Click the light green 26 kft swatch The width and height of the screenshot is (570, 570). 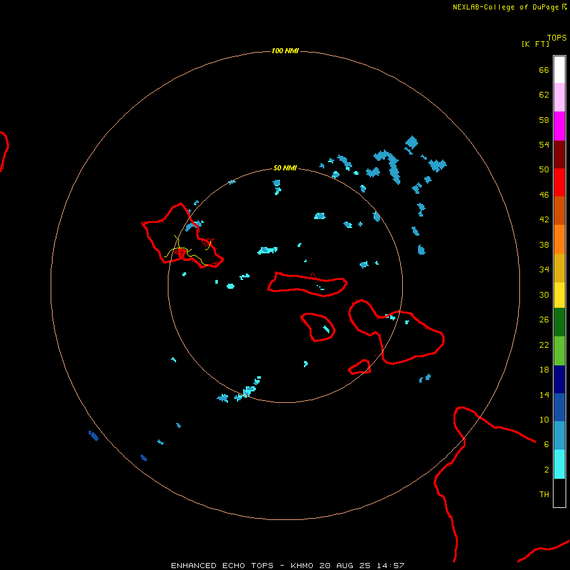click(x=559, y=351)
